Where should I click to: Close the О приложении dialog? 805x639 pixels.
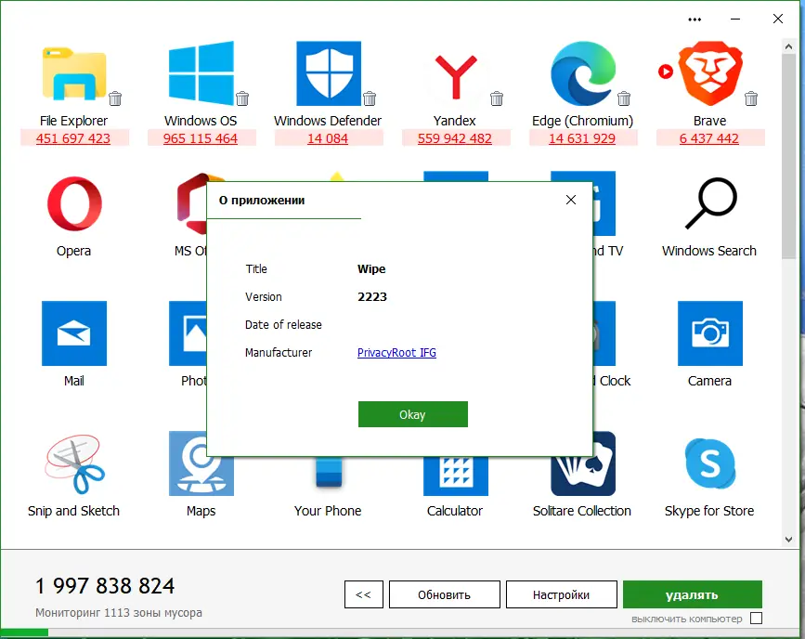[x=571, y=200]
